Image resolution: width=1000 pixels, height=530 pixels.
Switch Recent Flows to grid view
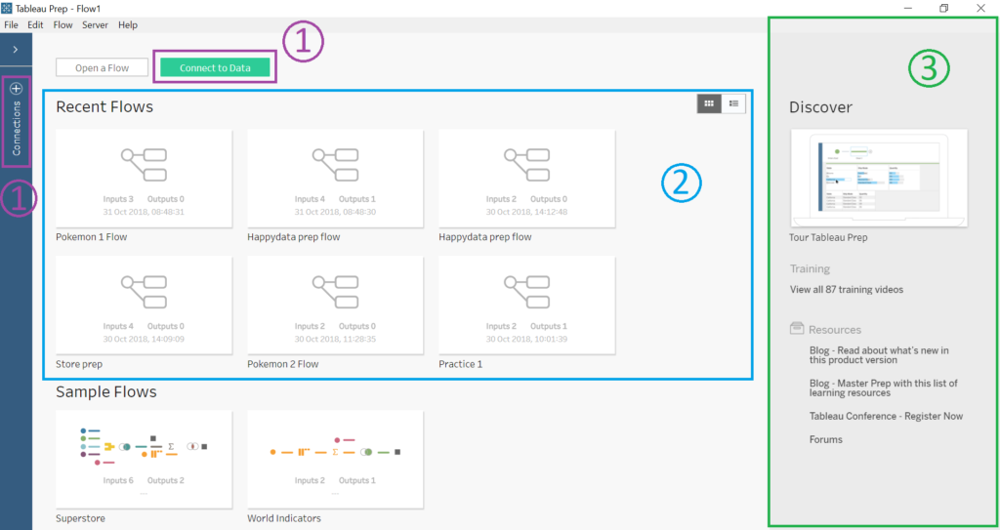click(x=709, y=103)
